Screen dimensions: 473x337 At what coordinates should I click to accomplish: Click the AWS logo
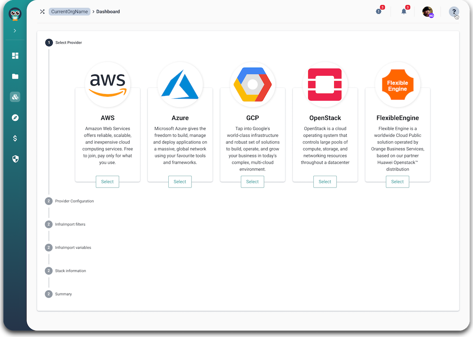click(x=108, y=85)
